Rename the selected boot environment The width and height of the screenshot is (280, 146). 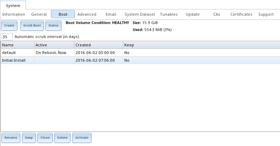11,138
